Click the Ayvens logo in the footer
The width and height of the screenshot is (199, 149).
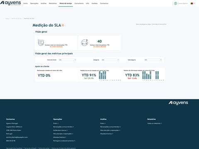pyautogui.click(x=178, y=103)
